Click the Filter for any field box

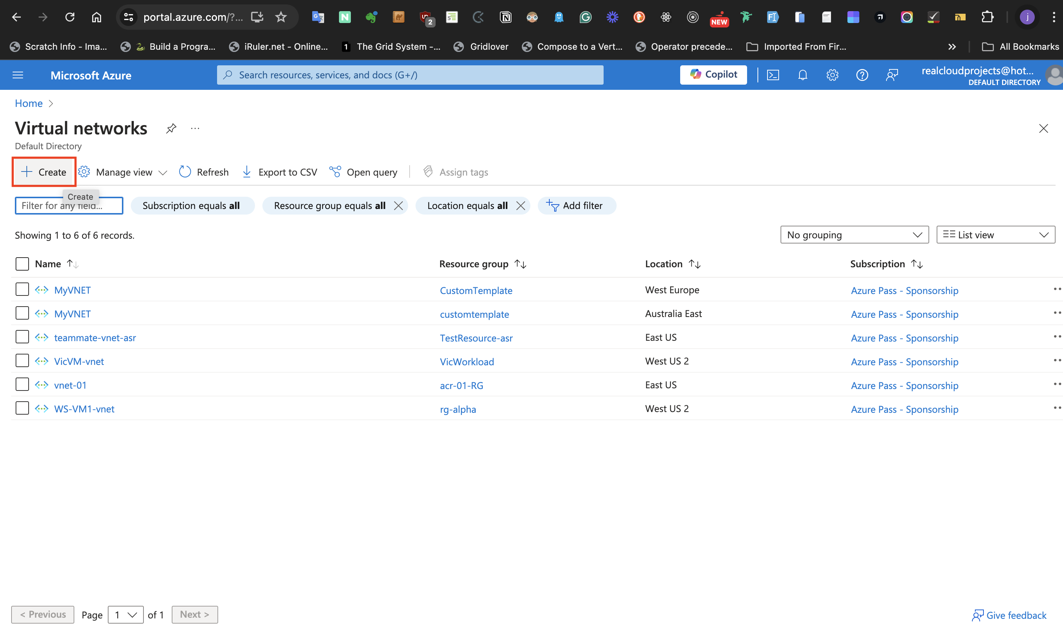[68, 206]
